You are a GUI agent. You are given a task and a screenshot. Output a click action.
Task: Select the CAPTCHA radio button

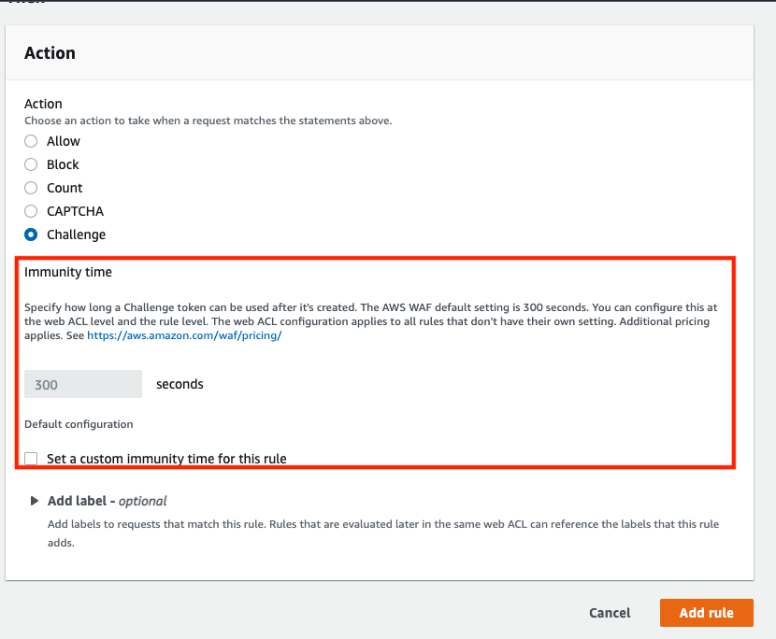point(31,211)
